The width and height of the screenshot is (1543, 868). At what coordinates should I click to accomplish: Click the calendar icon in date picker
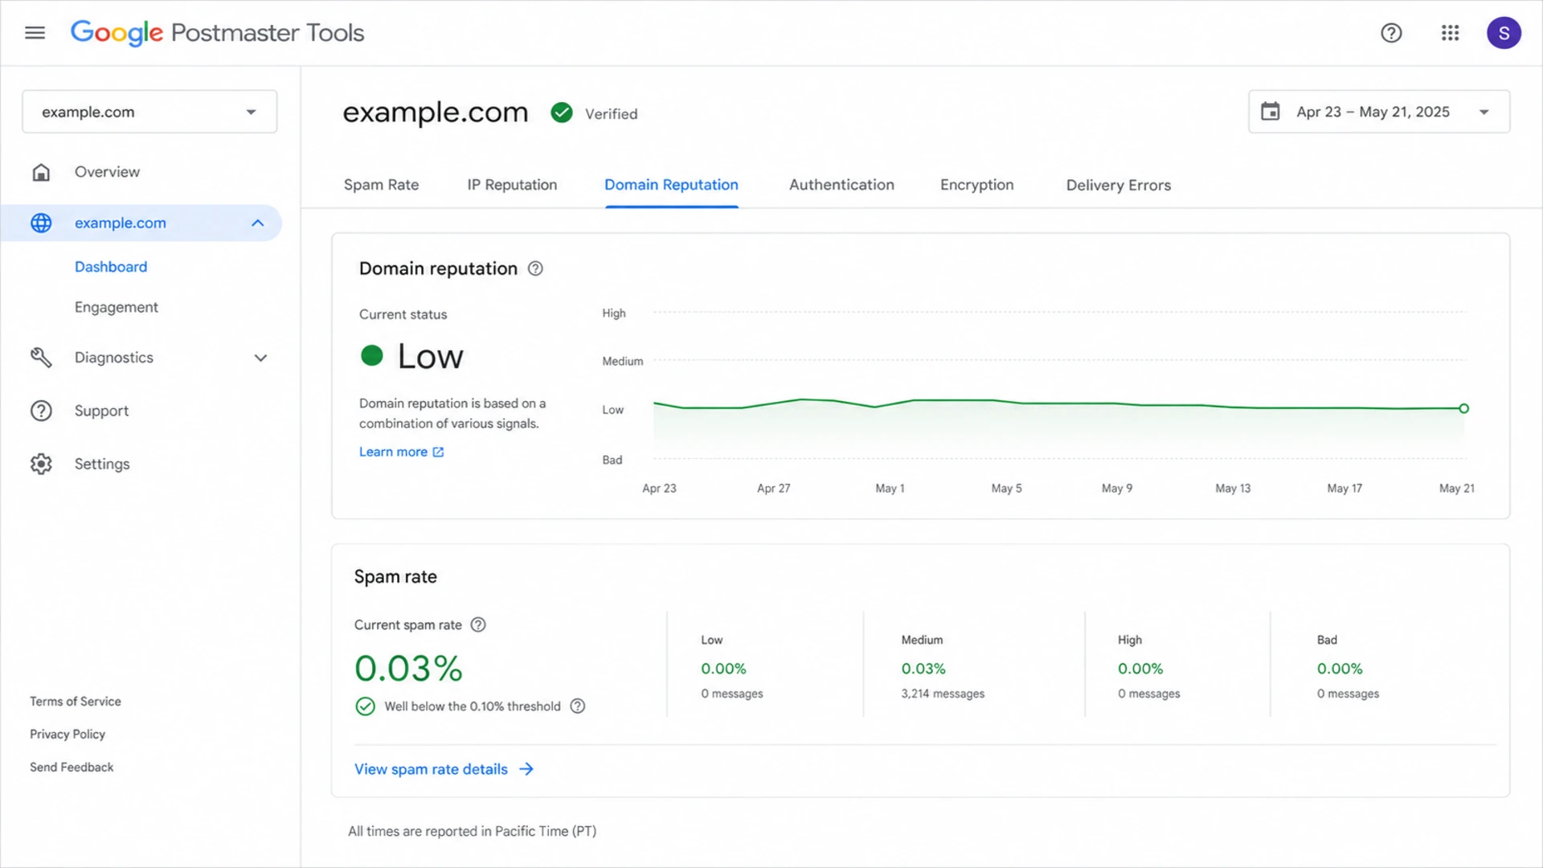[1270, 112]
